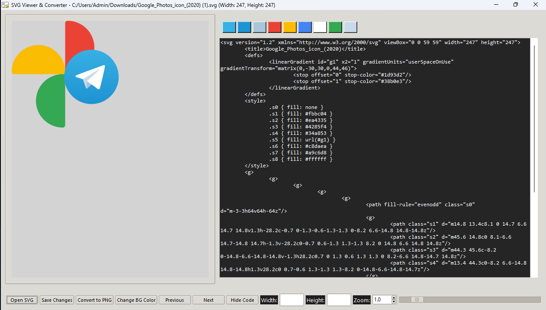Open an SVG file with Open SVG
Screen dimensions: 546x310
pyautogui.click(x=23, y=300)
